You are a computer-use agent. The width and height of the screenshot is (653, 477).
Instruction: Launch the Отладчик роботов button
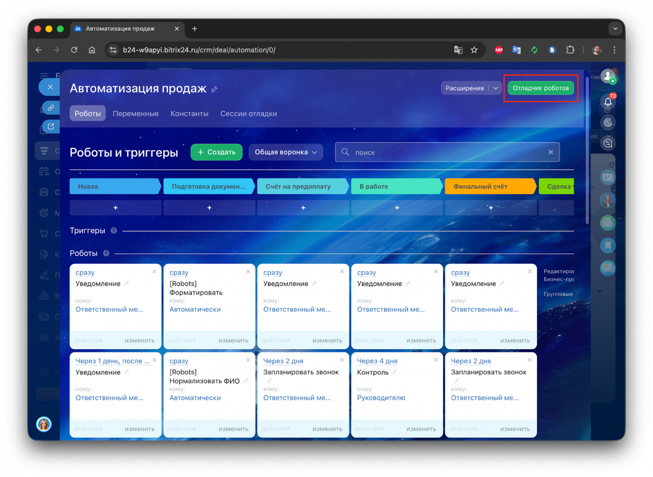pyautogui.click(x=540, y=88)
